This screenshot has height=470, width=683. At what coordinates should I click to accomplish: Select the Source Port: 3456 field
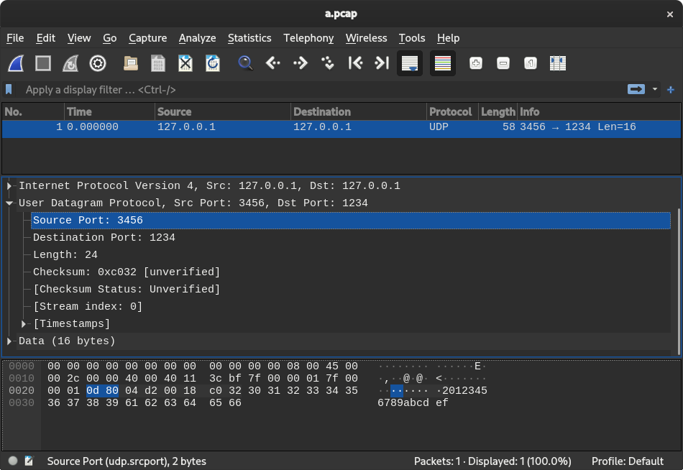pos(351,221)
